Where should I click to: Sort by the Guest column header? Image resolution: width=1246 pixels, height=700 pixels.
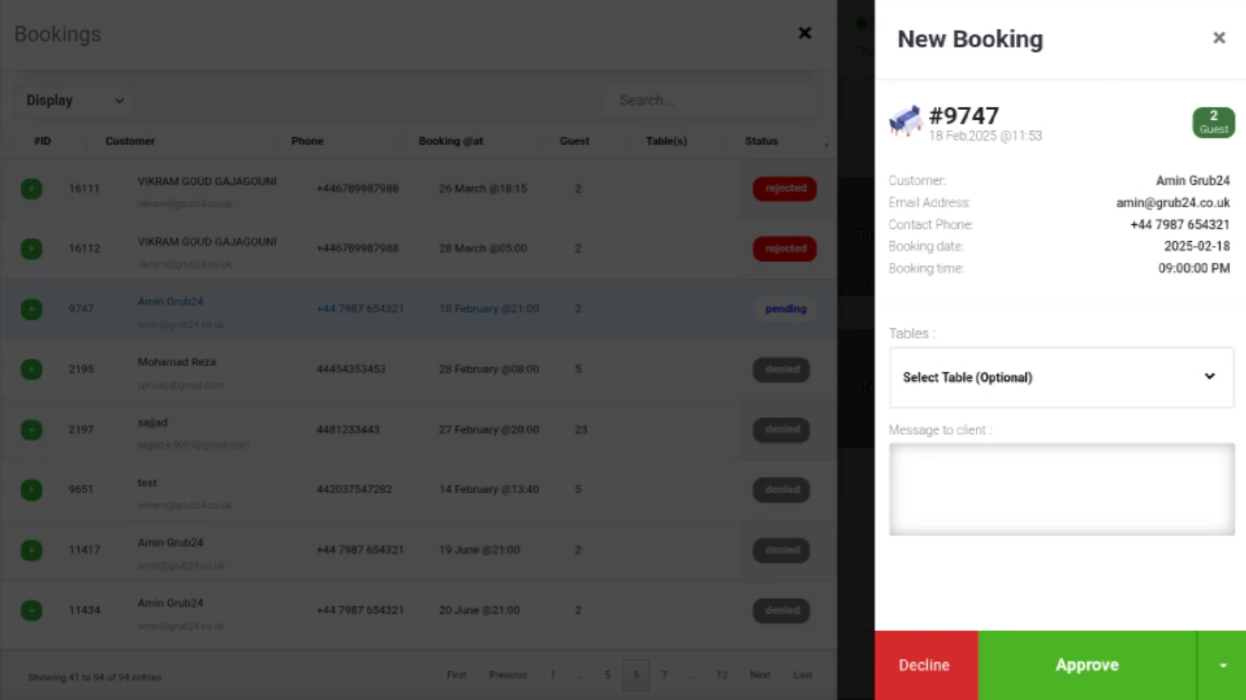point(574,141)
